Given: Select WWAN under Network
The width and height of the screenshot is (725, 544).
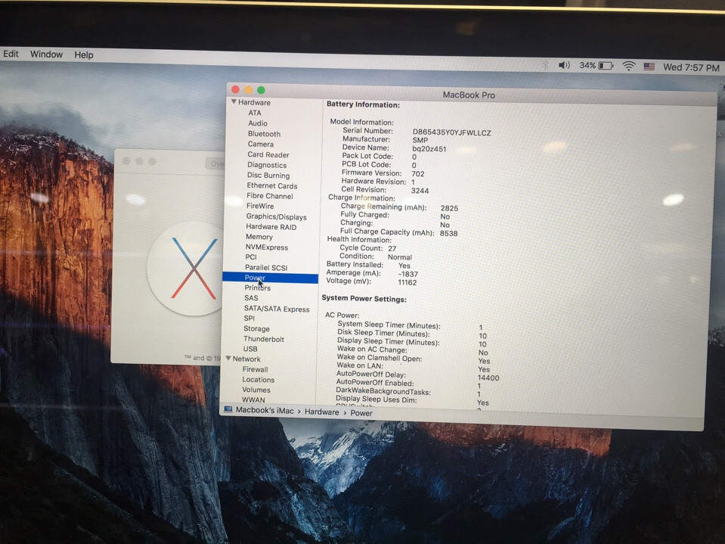Looking at the screenshot, I should (253, 399).
